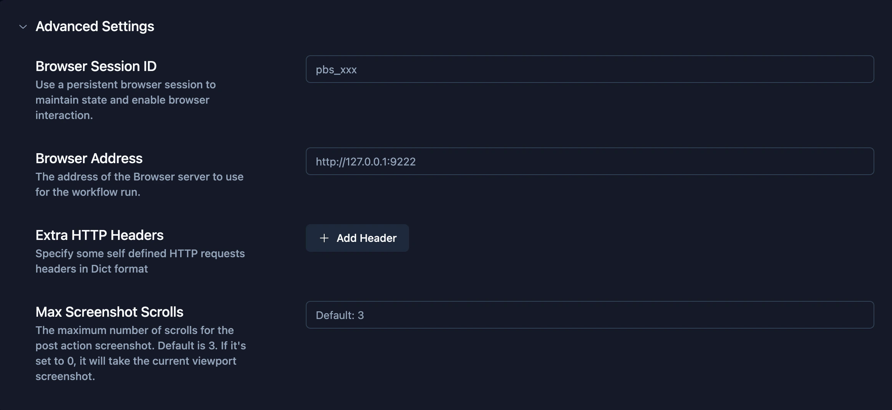
Task: Click the screenshot scrolls description text
Action: point(140,353)
